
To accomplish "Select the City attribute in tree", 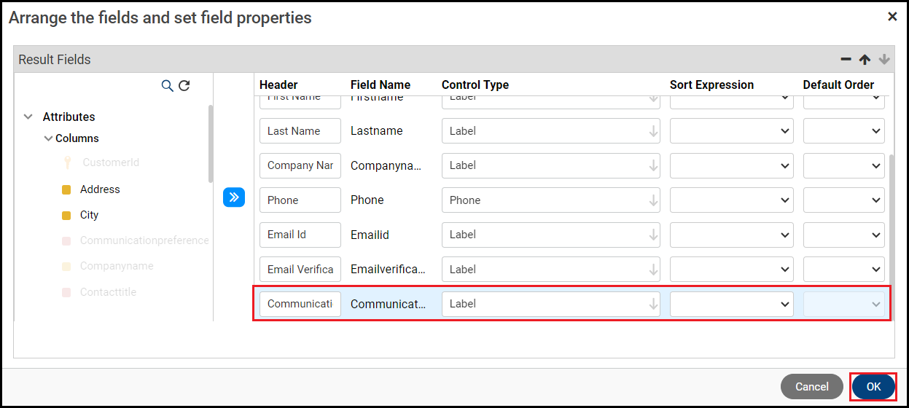I will 89,215.
